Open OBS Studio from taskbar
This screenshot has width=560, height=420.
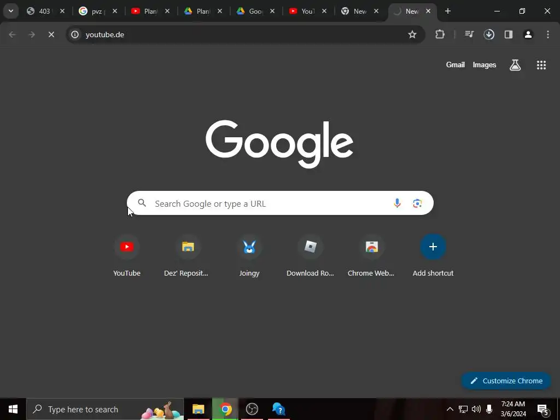(252, 409)
